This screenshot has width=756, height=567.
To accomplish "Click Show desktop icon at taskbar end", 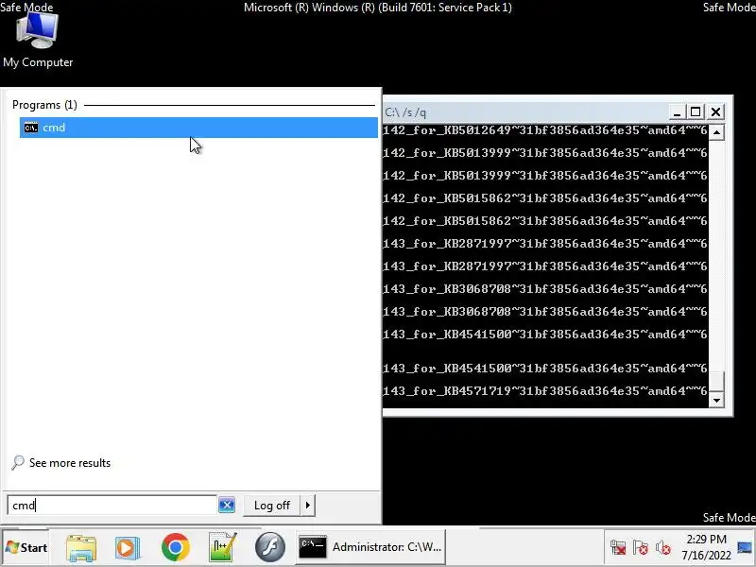I will click(x=745, y=547).
